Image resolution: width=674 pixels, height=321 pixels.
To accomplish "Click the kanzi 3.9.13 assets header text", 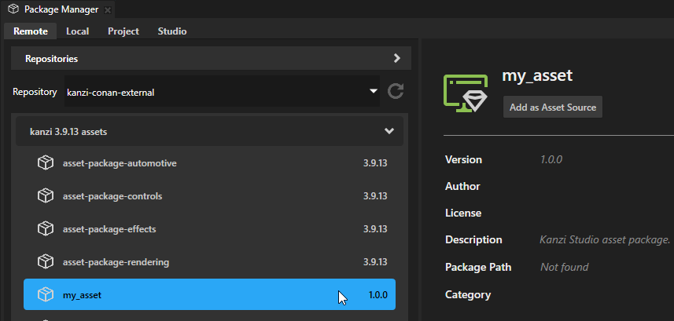I will (68, 132).
